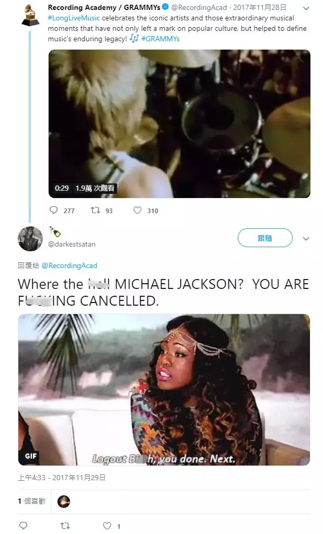Open replies on the Recording Academy tweet
This screenshot has height=534, width=323.
(x=54, y=210)
